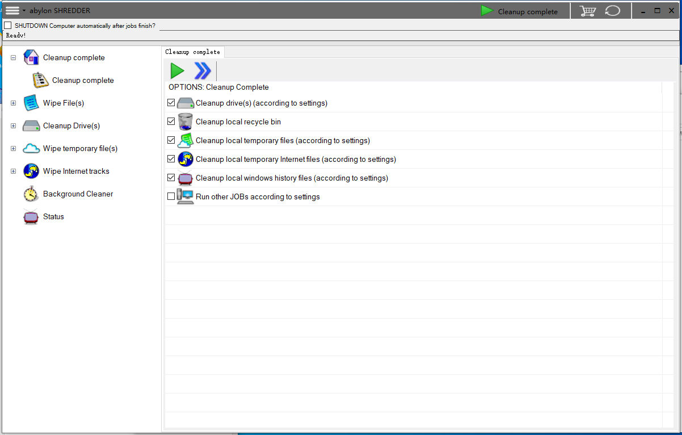Open Background Cleaner from the sidebar

[78, 194]
